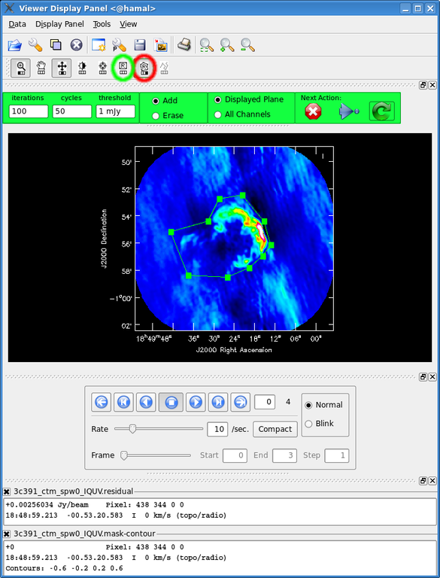Click the rate per second field
Viewport: 440px width, 578px height.
(217, 430)
